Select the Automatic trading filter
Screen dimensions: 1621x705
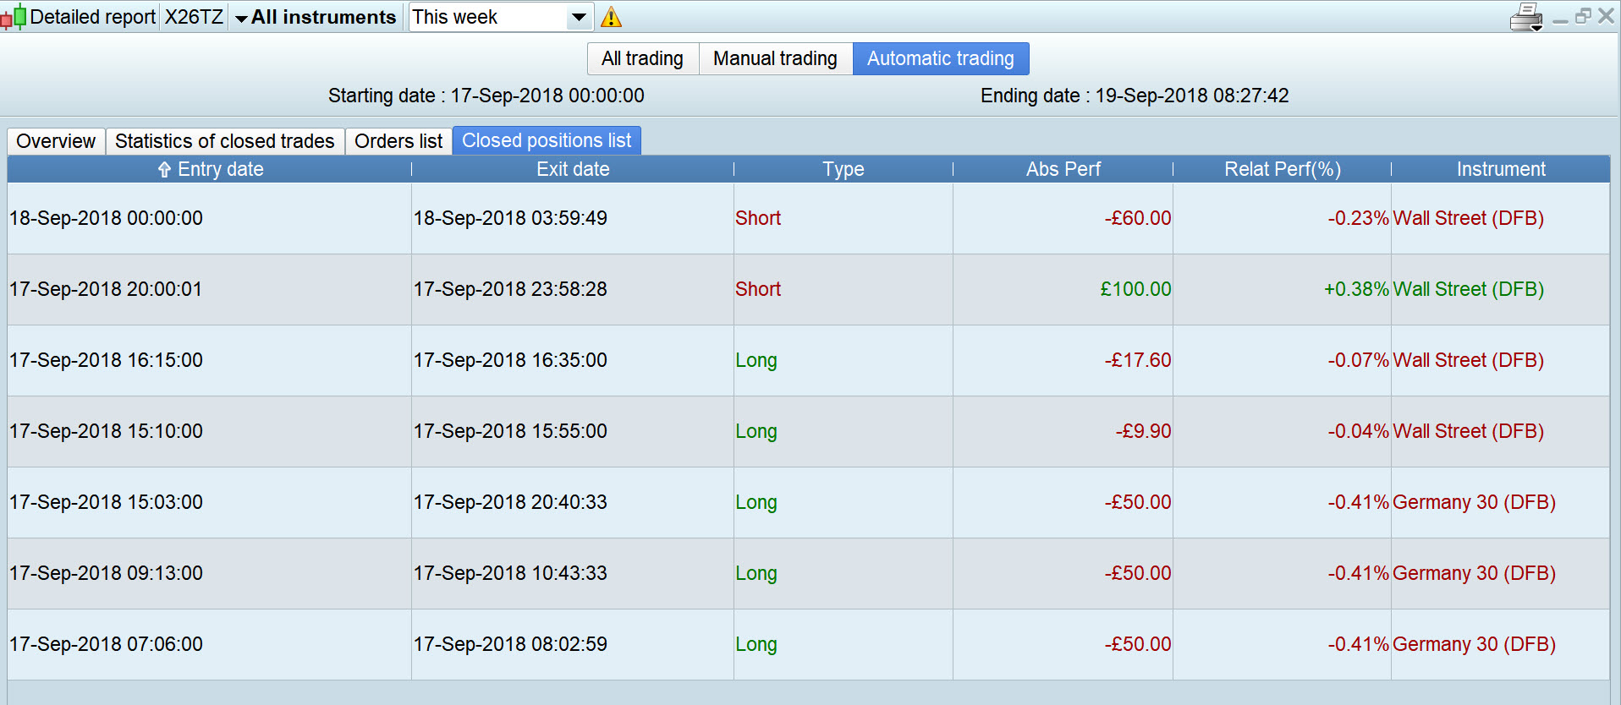pyautogui.click(x=940, y=58)
